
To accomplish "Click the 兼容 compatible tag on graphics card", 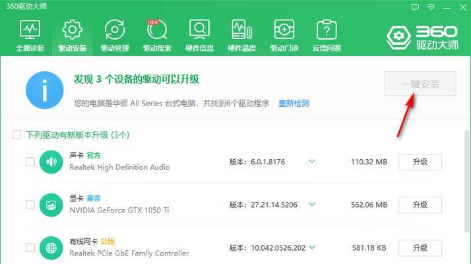I will (x=94, y=199).
